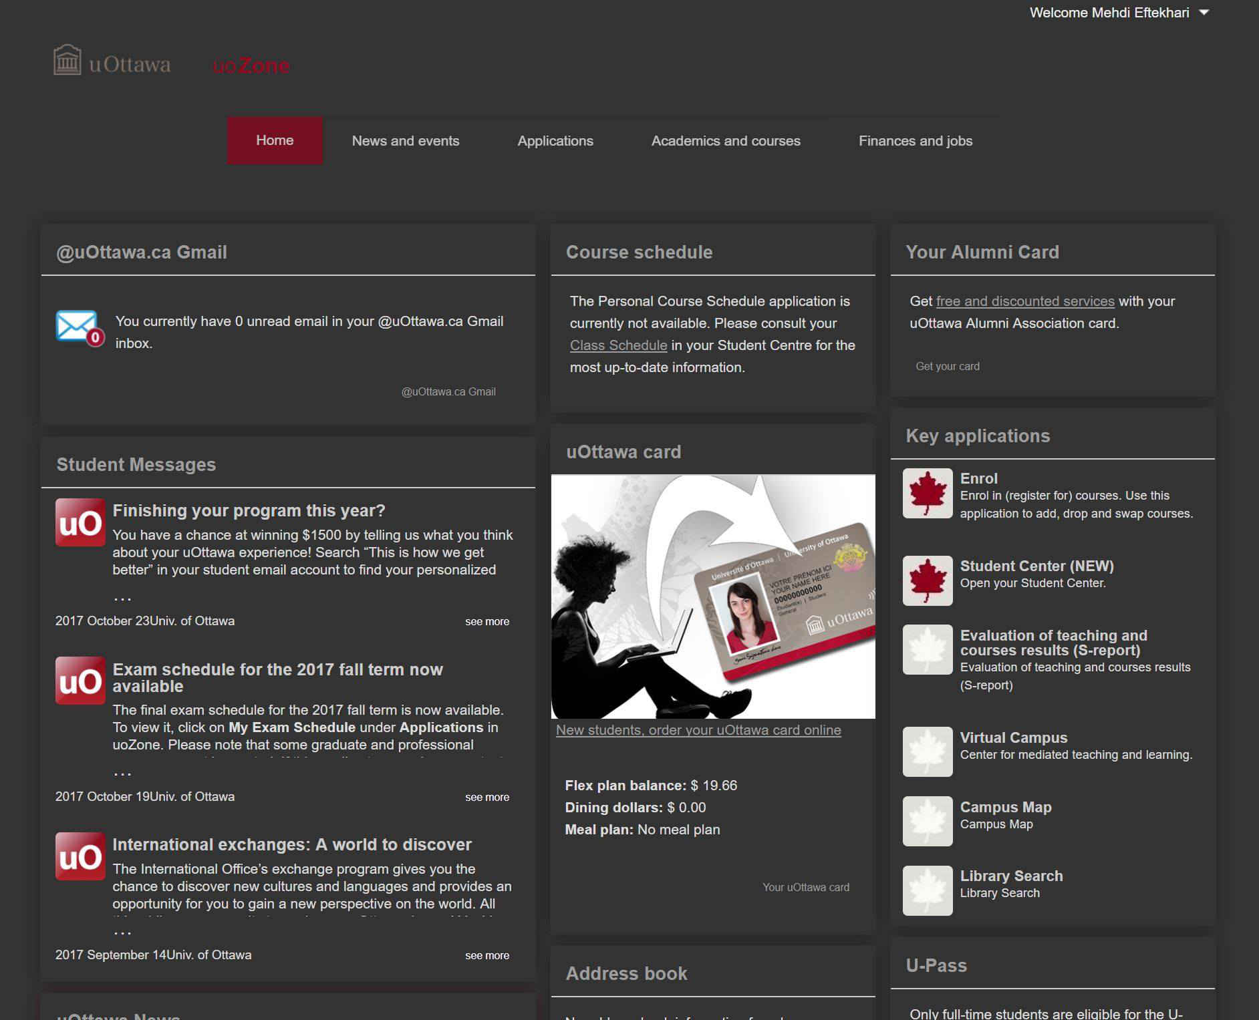
Task: Open Student Center (NEW) title
Action: tap(1036, 566)
